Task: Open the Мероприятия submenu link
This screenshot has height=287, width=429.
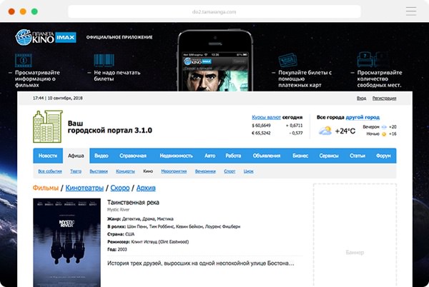Action: (x=174, y=171)
